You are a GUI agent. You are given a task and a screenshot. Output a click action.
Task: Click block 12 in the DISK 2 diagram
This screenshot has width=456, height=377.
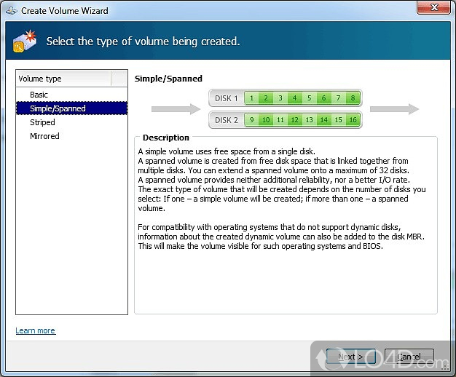click(x=294, y=120)
